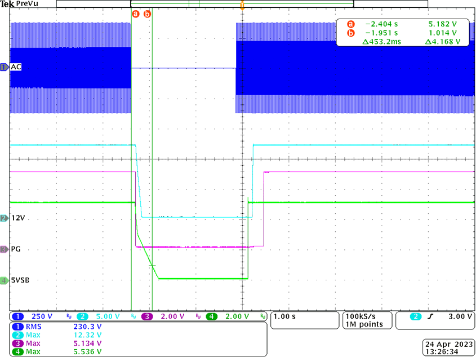Click the measurement 1 RMS channel badge
476x357 pixels.
pyautogui.click(x=19, y=327)
